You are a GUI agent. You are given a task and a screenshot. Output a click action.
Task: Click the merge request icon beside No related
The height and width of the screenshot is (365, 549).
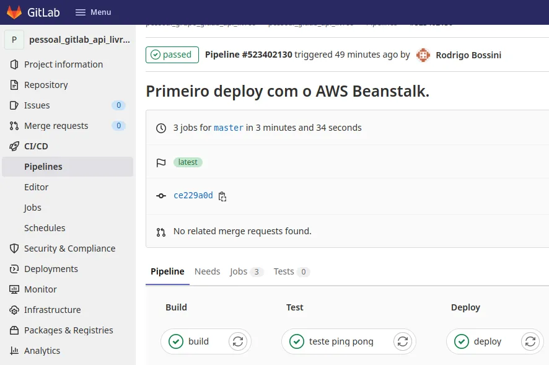point(161,232)
